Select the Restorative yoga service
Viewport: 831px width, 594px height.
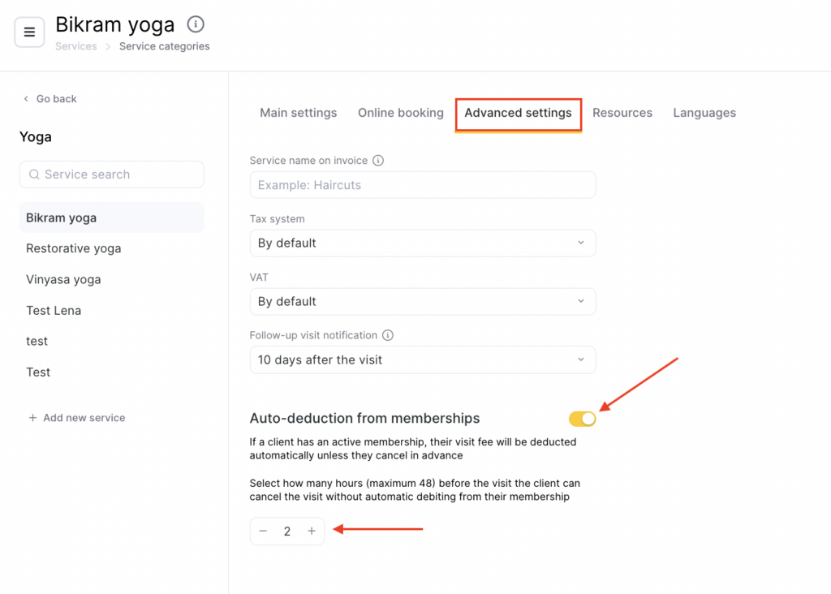click(x=73, y=248)
